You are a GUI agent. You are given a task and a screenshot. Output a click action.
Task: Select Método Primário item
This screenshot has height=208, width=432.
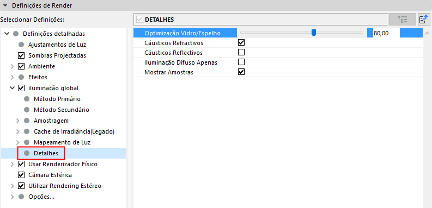57,99
